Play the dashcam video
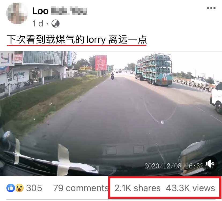This screenshot has height=201, width=222. [x=111, y=113]
